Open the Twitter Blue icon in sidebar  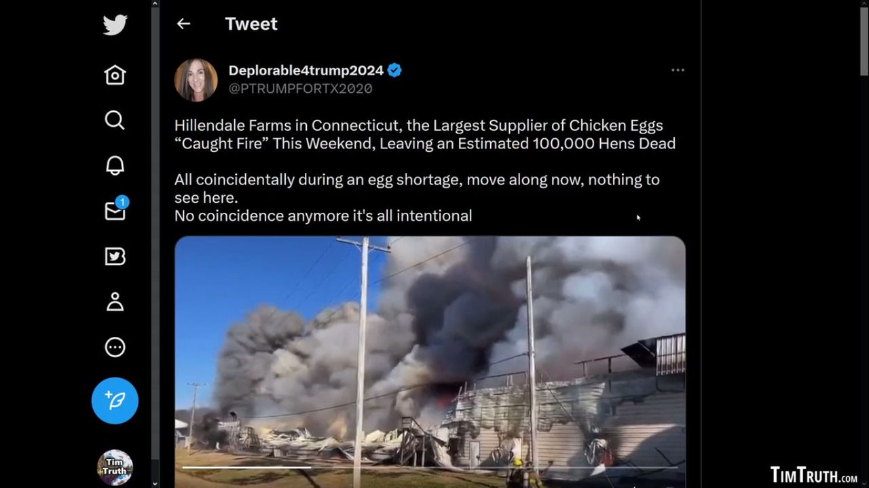click(x=115, y=256)
